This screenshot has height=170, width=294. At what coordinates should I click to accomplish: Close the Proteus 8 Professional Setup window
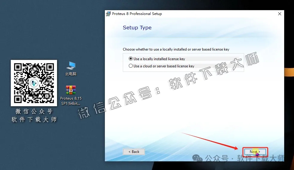pos(279,14)
